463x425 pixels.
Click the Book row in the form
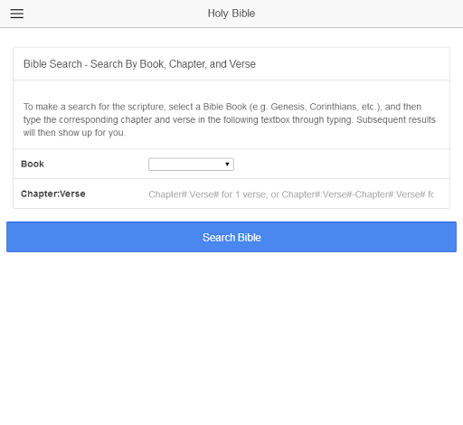(231, 164)
